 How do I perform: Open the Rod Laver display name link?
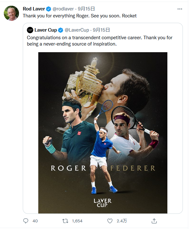tap(34, 9)
